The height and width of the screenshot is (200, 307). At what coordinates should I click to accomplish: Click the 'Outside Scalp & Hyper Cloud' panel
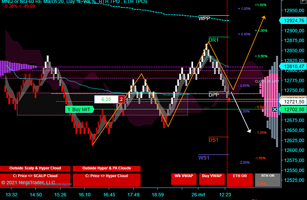click(x=35, y=169)
